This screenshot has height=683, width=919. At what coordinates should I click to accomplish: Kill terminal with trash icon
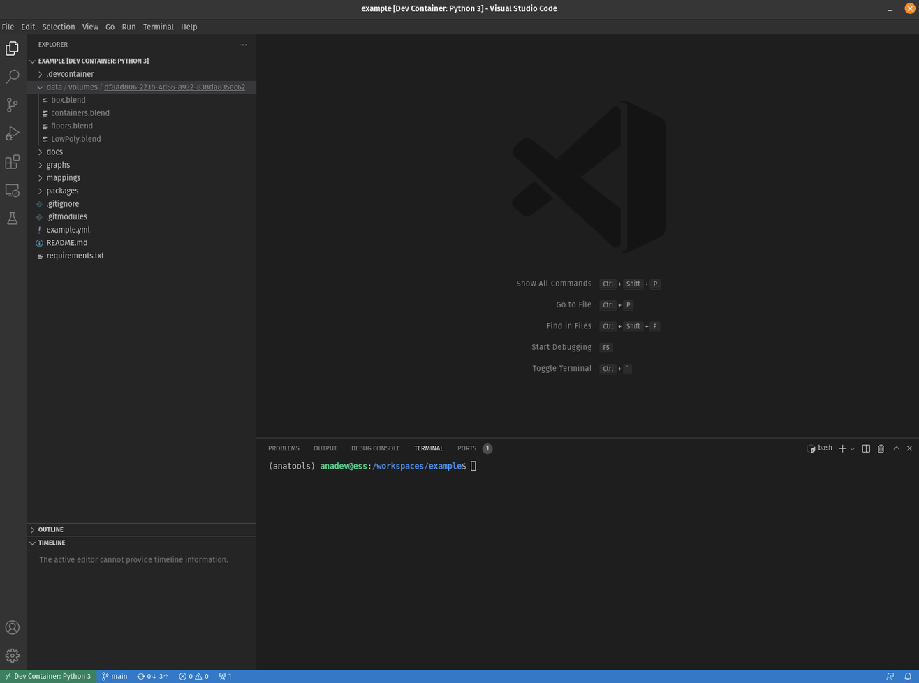[881, 448]
